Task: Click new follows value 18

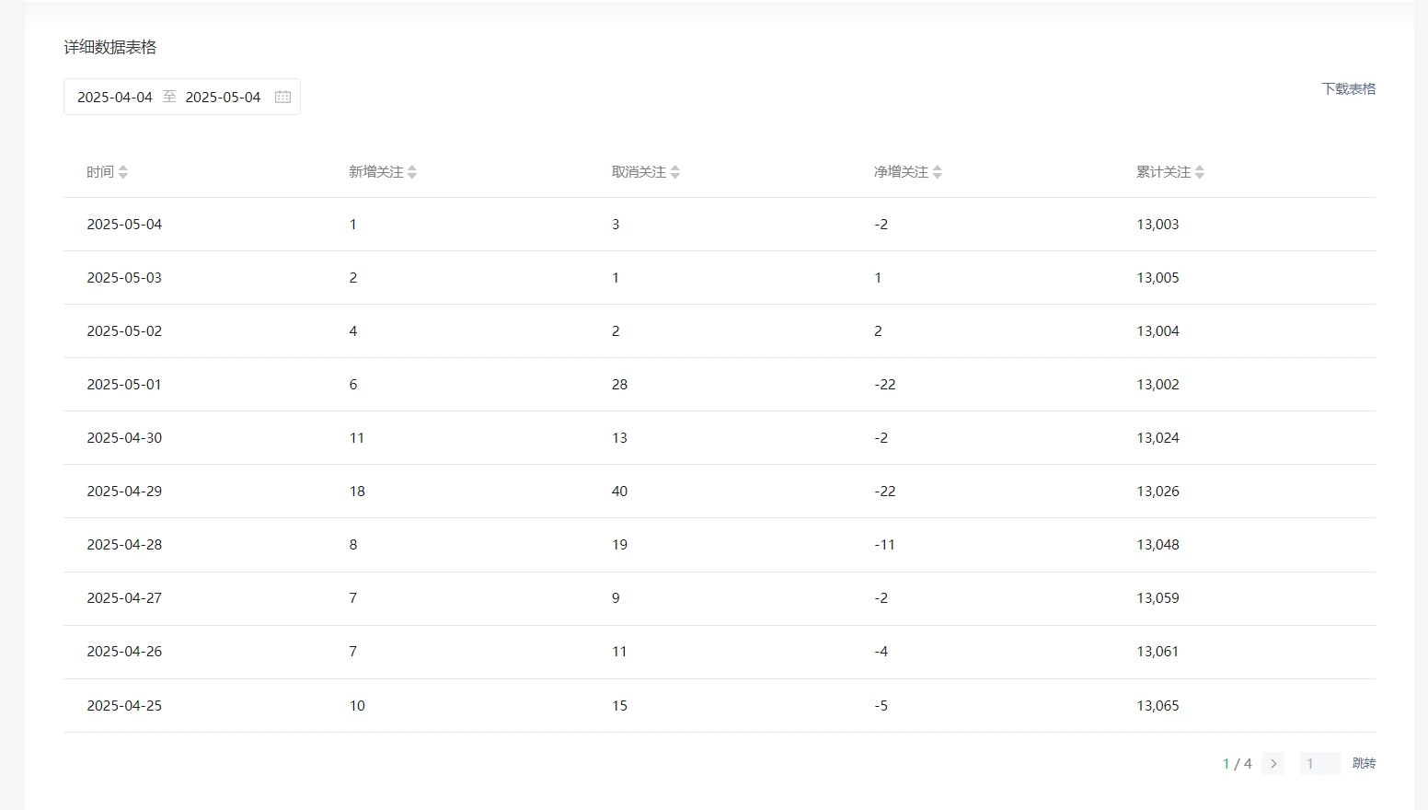Action: tap(357, 492)
